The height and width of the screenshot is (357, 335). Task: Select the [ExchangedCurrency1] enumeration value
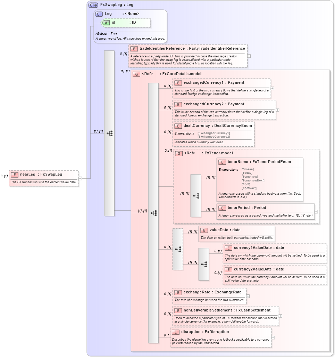(x=213, y=133)
